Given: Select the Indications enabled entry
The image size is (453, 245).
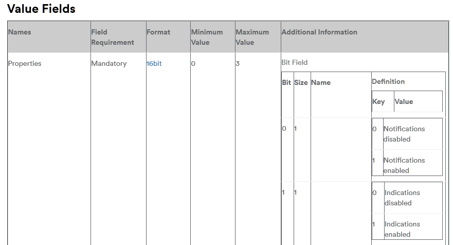Looking at the screenshot, I should (x=402, y=229).
